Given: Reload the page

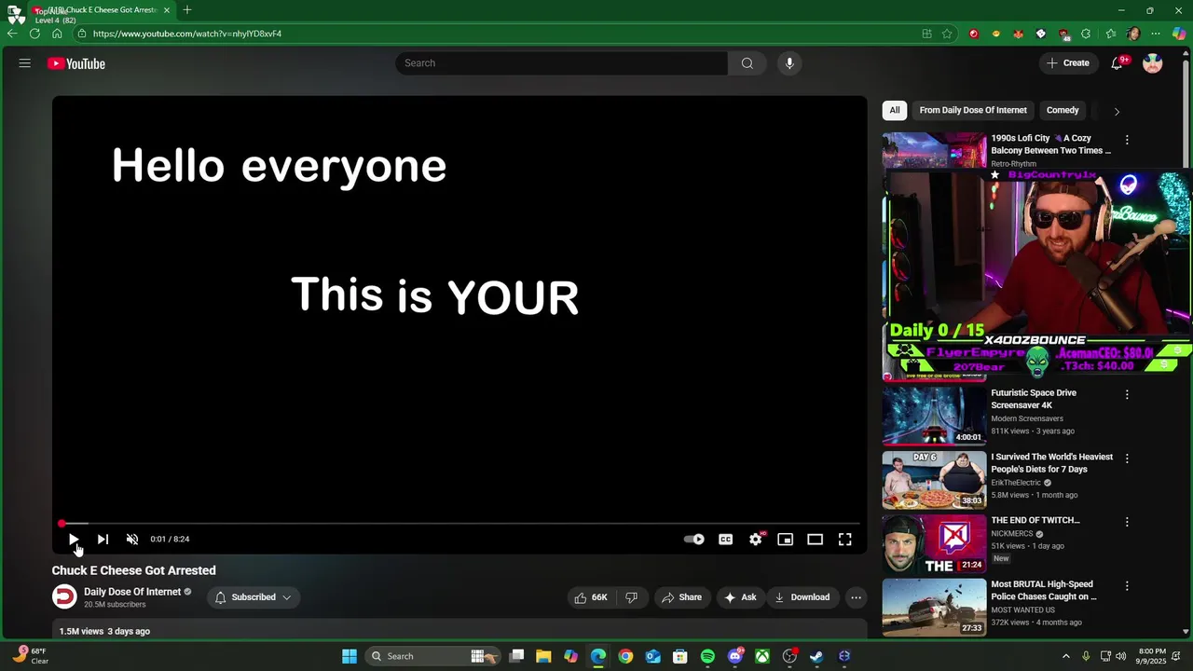Looking at the screenshot, I should coord(34,34).
